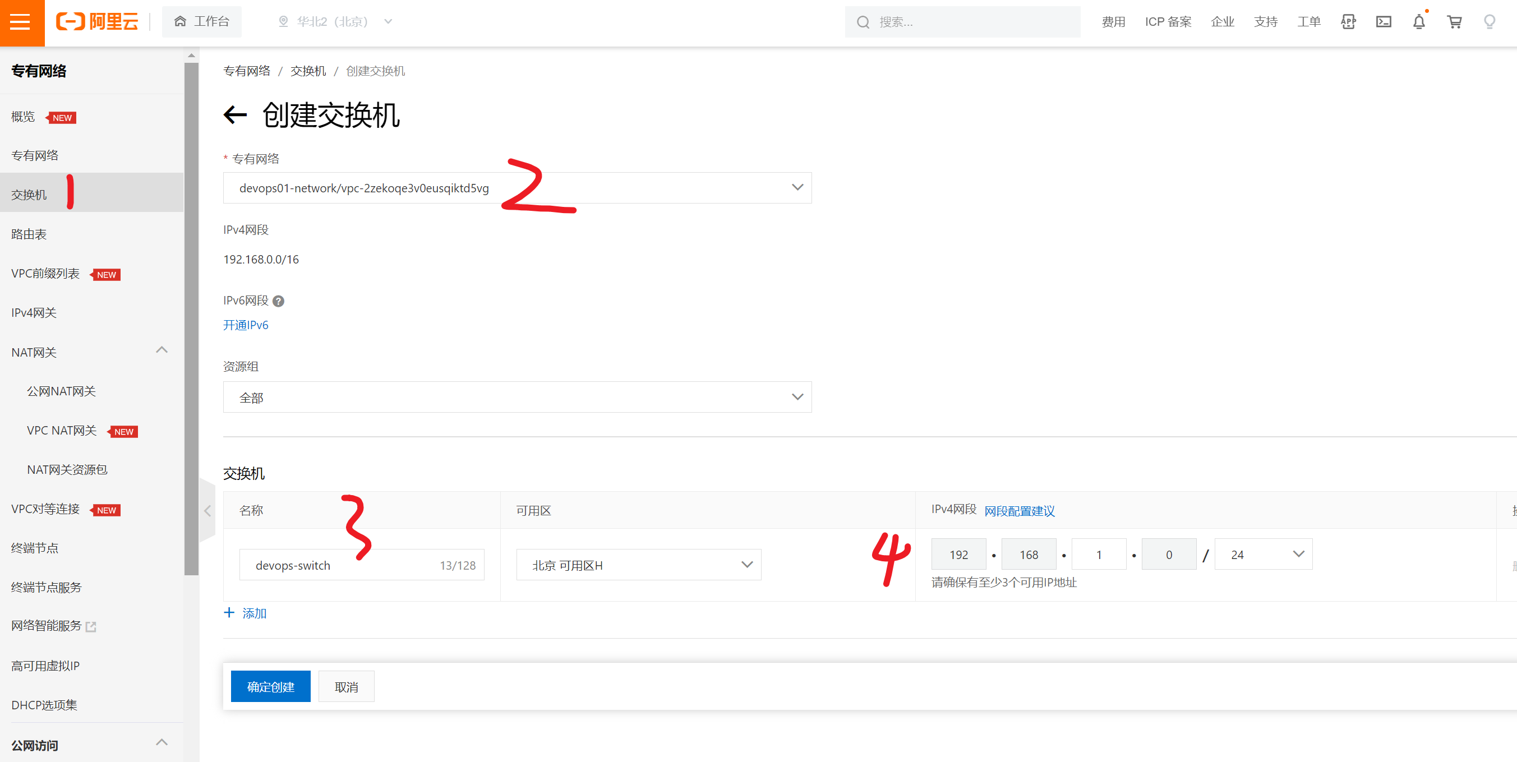The height and width of the screenshot is (762, 1517).
Task: Go back using the arrow beside 创建交换机
Action: click(236, 114)
